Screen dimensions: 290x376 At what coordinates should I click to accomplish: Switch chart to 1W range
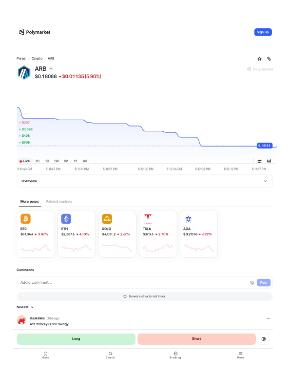[x=57, y=161]
